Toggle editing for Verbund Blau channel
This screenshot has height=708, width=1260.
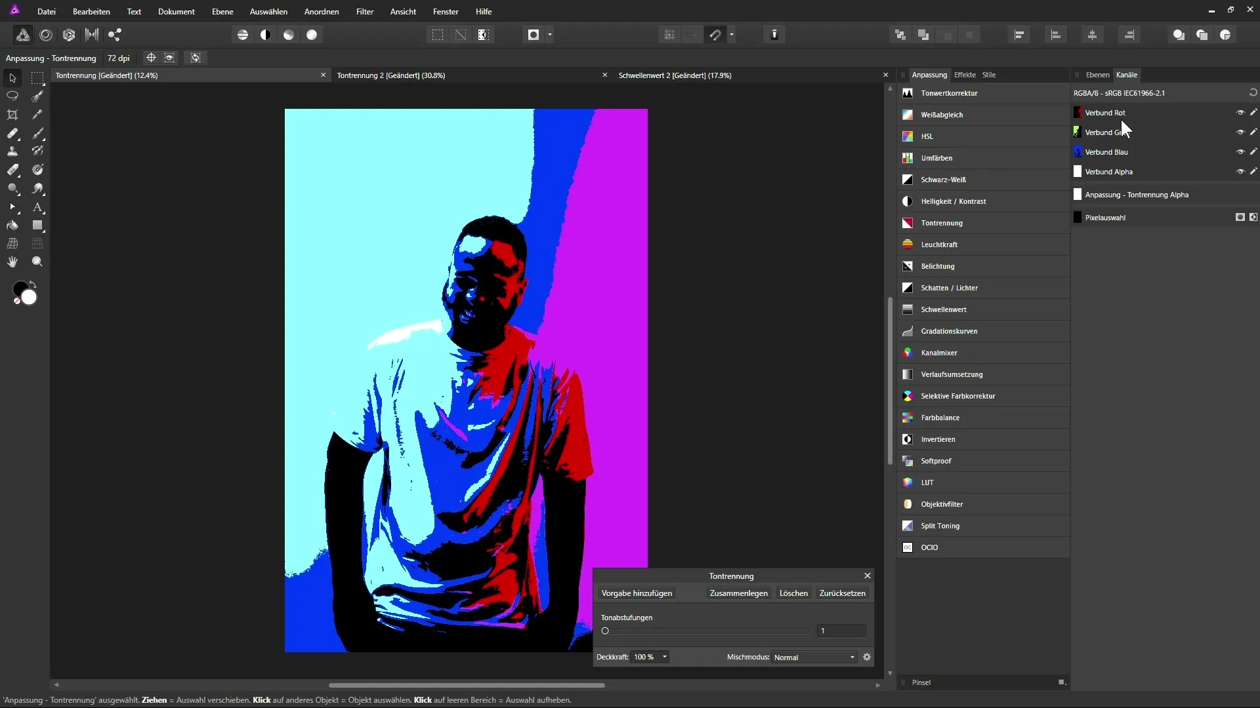[x=1253, y=152]
